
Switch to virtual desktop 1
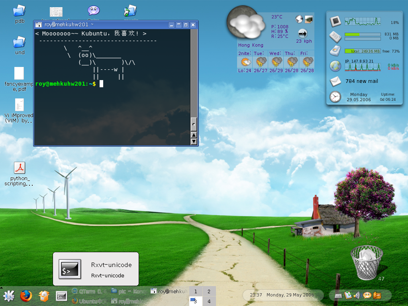(x=196, y=291)
